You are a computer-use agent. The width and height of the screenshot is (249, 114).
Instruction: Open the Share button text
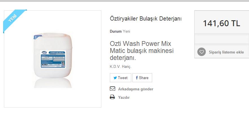tap(144, 78)
